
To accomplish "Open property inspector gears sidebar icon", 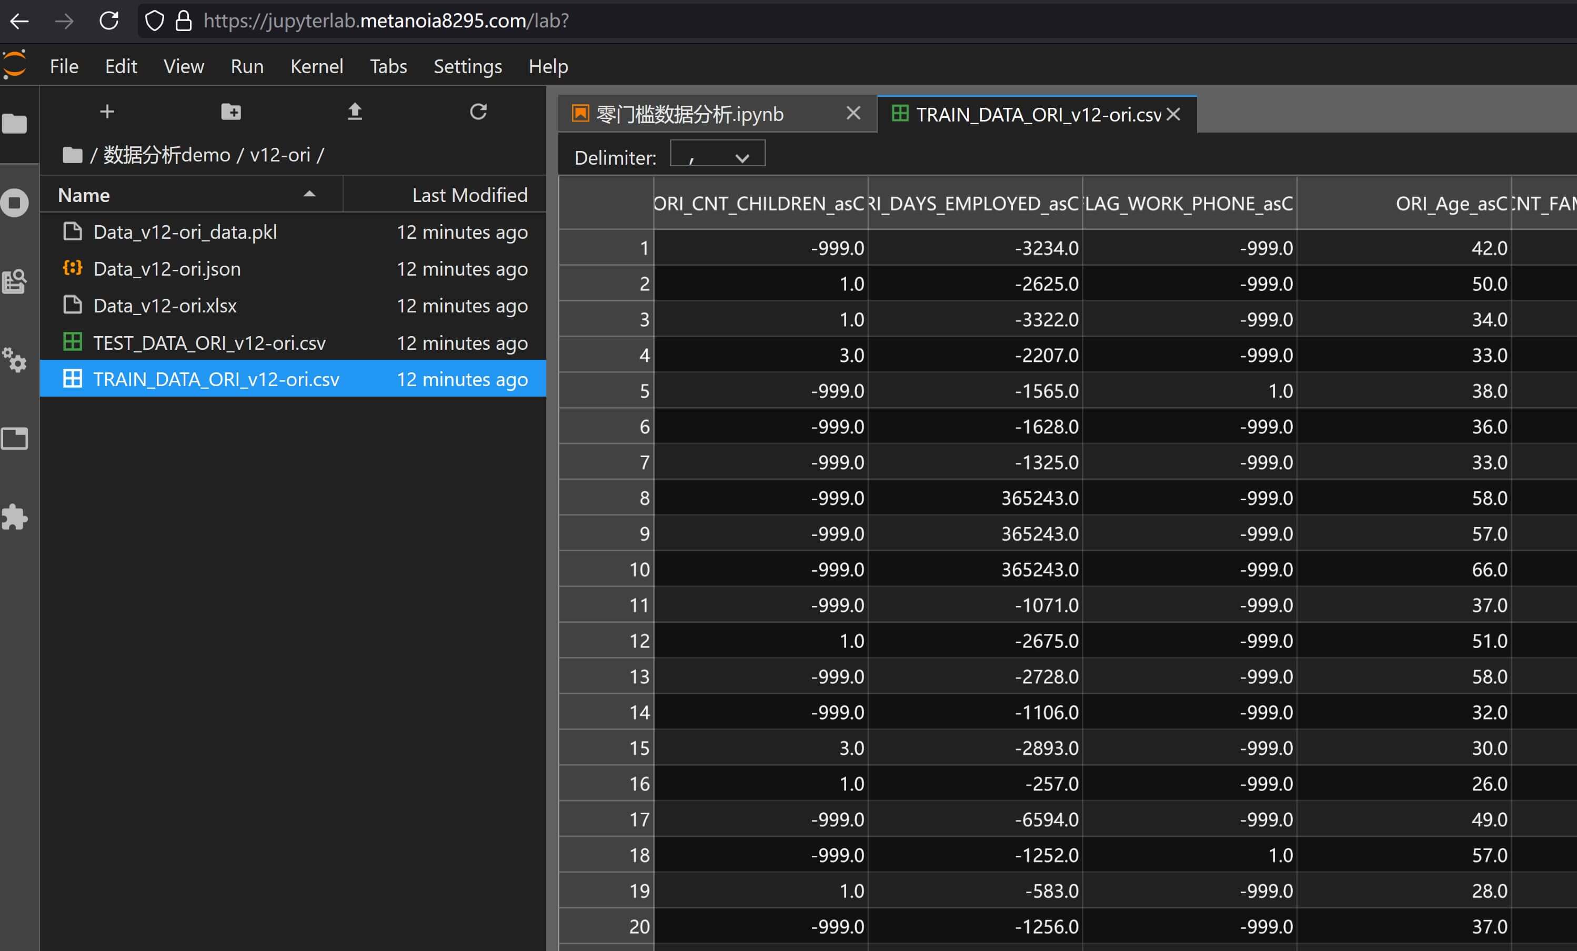I will (x=15, y=360).
